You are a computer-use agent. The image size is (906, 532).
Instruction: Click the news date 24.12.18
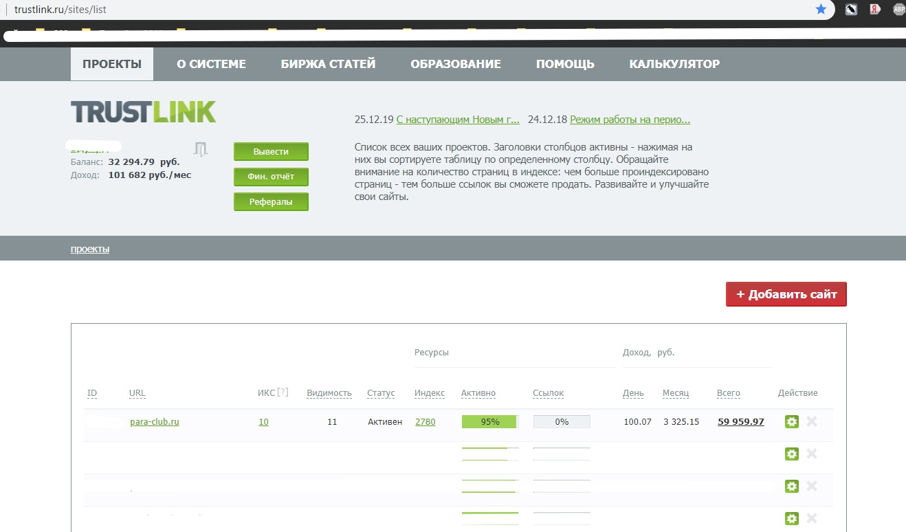tap(547, 120)
